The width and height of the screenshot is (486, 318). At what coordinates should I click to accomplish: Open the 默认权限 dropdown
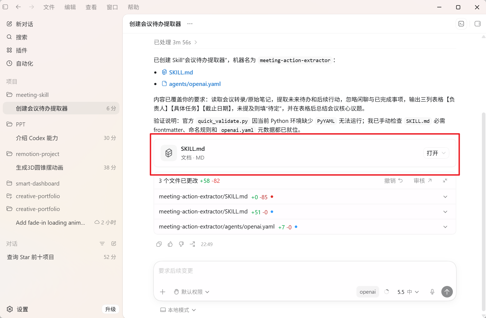pos(192,292)
